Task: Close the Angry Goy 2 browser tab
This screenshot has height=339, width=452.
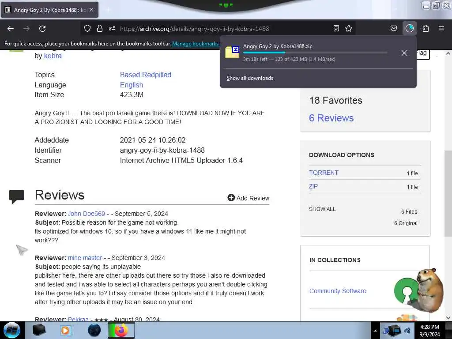Action: click(91, 10)
